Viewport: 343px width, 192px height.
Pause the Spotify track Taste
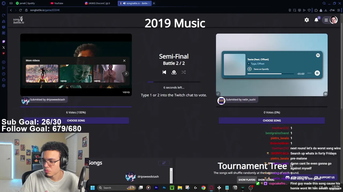(x=317, y=73)
